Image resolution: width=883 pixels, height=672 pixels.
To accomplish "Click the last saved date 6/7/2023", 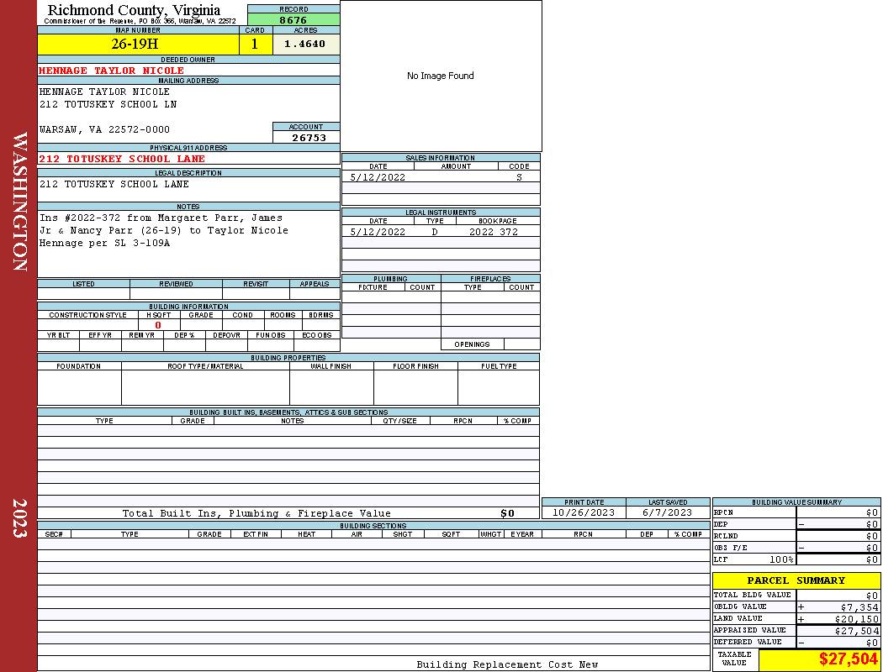I will pos(667,512).
